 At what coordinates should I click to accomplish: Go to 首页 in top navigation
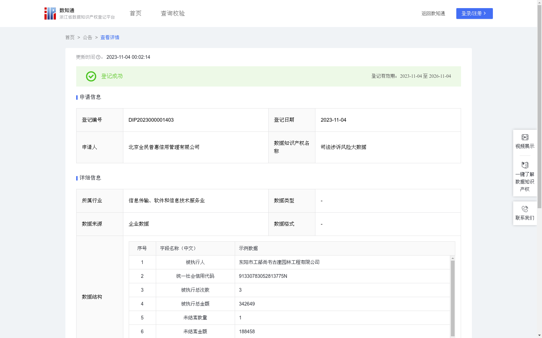(135, 14)
